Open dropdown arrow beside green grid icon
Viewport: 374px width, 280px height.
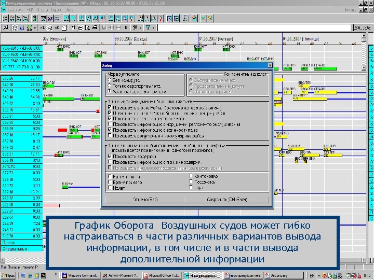tap(35, 28)
